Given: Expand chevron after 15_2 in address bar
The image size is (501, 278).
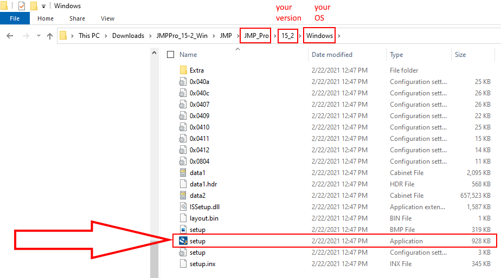Looking at the screenshot, I should 300,36.
